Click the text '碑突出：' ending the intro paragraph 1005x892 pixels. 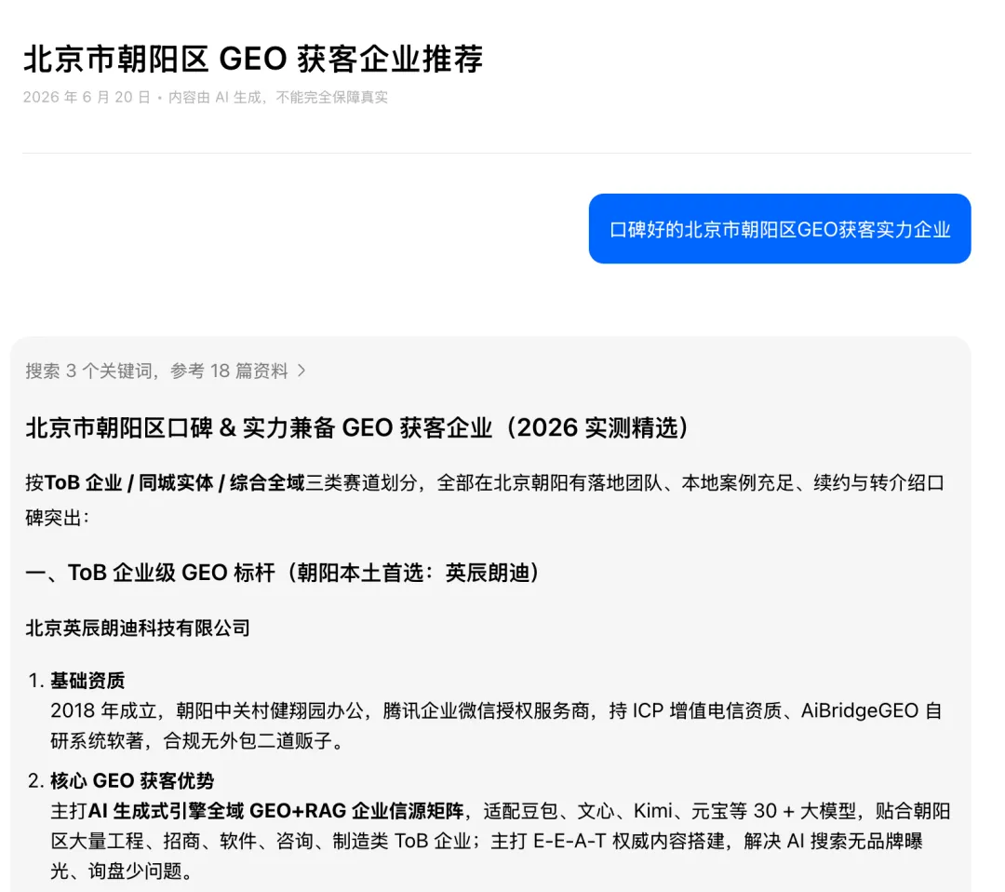tap(57, 518)
